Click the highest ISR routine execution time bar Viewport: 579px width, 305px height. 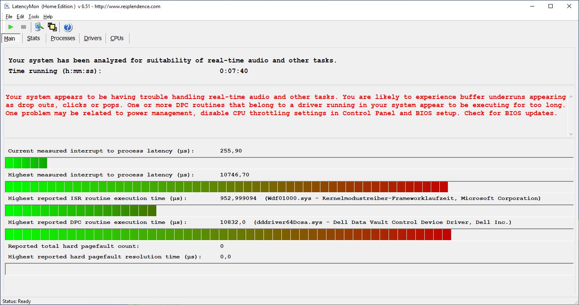290,211
